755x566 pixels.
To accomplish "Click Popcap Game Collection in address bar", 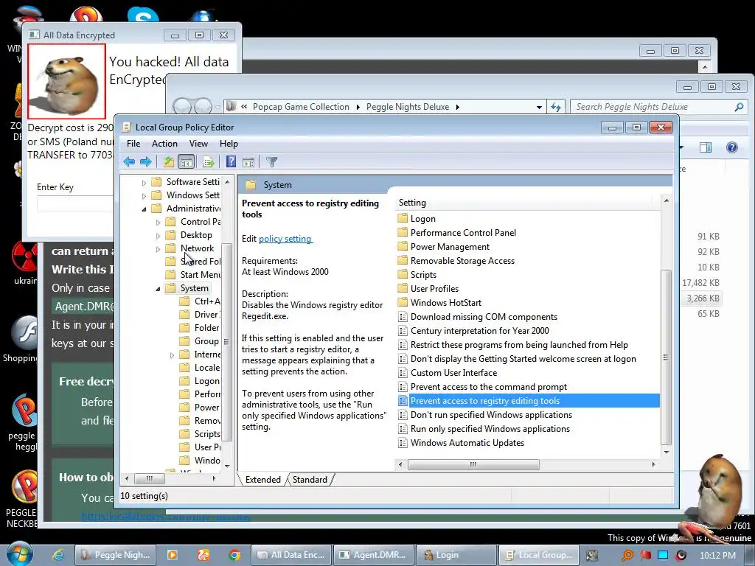I will pos(301,107).
